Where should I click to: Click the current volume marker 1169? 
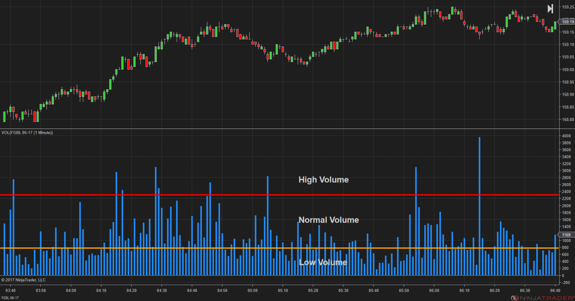(566, 235)
